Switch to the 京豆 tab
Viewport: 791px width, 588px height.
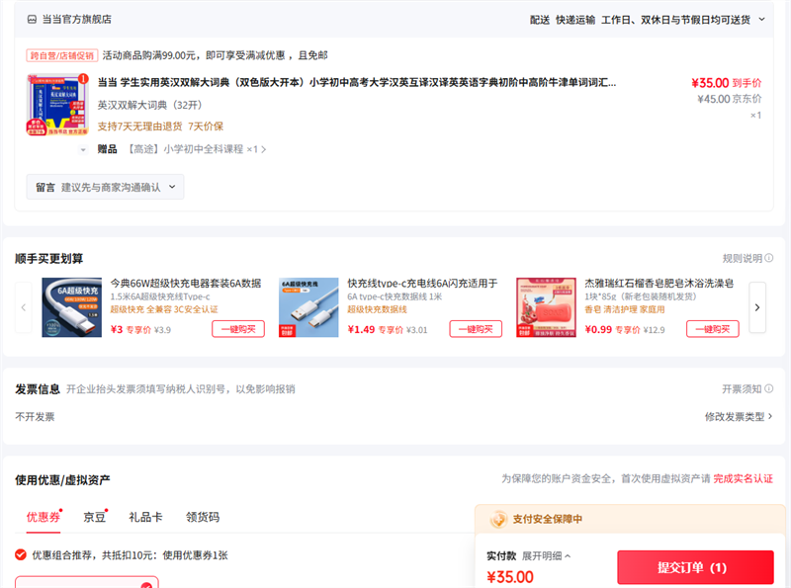tap(94, 517)
